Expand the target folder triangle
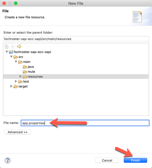 [x=11, y=86]
